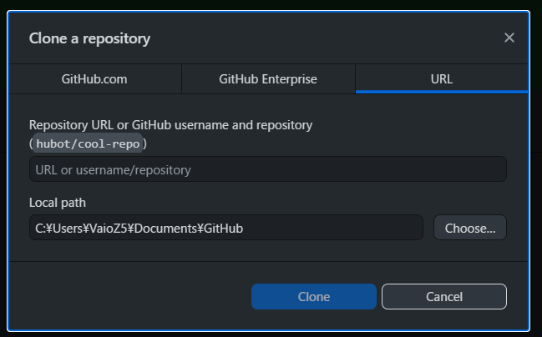Click the Local path label

tap(58, 203)
